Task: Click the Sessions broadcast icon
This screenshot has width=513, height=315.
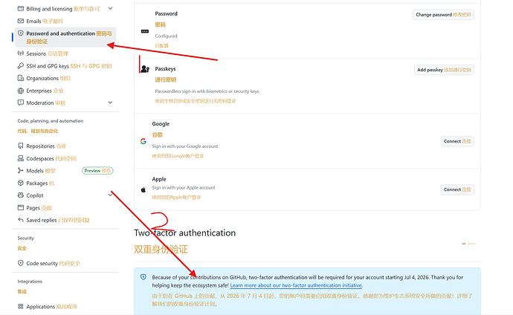Action: coord(21,53)
